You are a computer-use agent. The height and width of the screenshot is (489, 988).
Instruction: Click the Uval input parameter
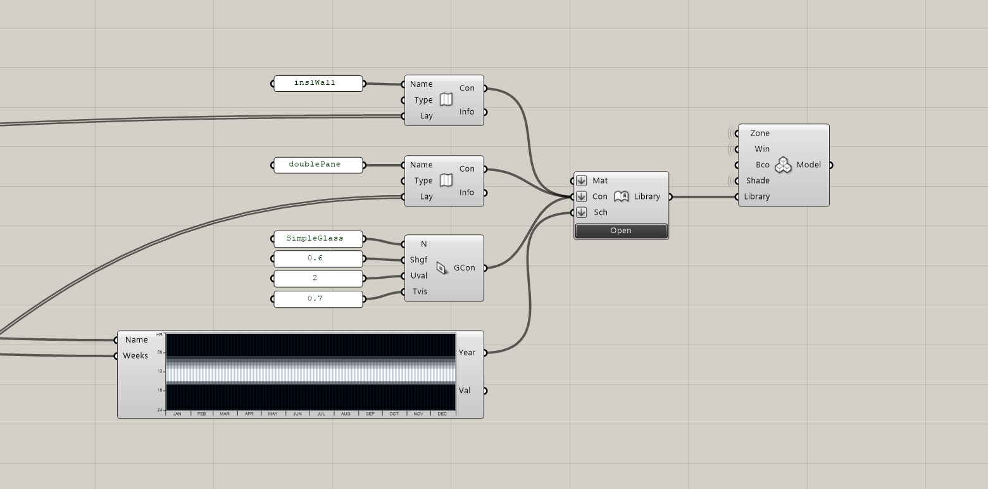point(418,276)
